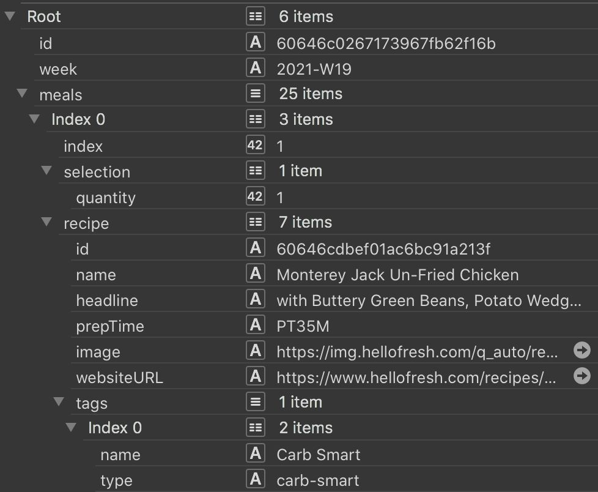Select the week key label

58,69
